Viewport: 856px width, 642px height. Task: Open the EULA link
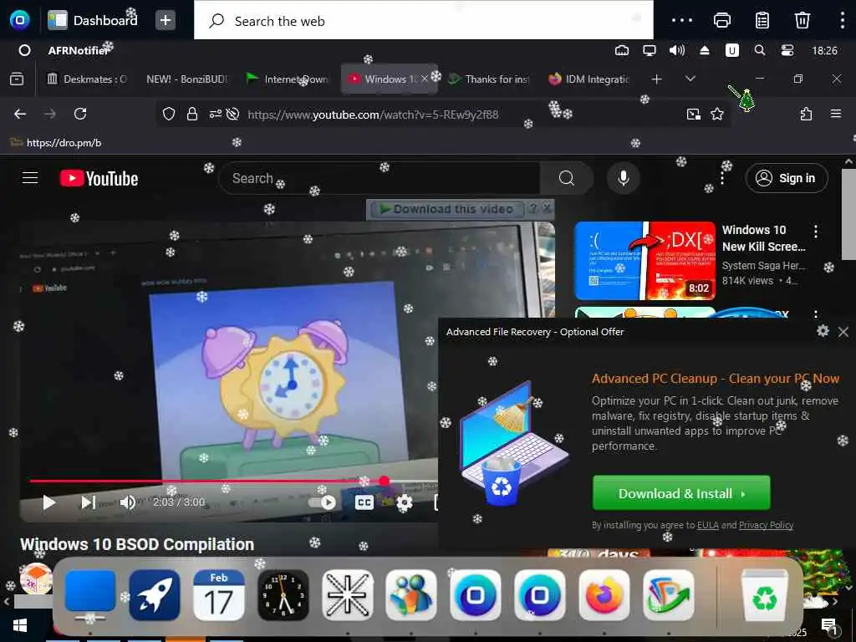707,525
